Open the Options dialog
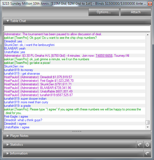This screenshot has width=154, height=160. 104,12
